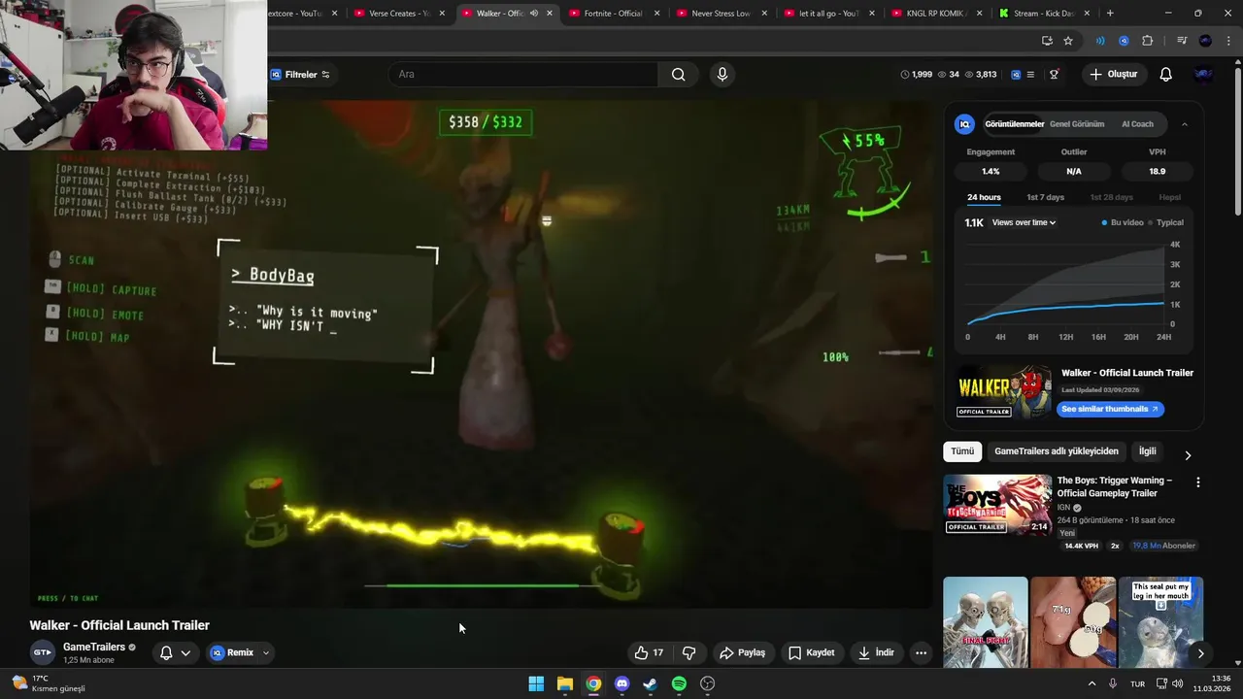This screenshot has height=699, width=1243.
Task: Open Discord from taskbar
Action: pyautogui.click(x=621, y=683)
